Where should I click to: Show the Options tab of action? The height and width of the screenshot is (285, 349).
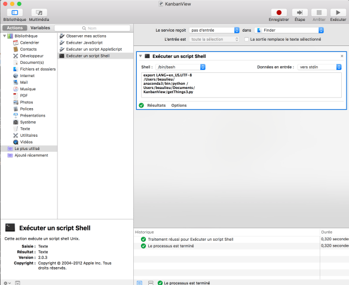(179, 106)
